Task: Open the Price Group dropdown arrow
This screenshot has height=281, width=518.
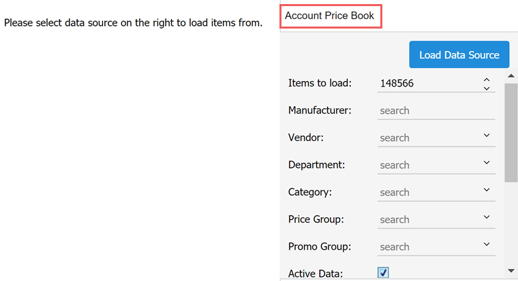Action: tap(486, 217)
